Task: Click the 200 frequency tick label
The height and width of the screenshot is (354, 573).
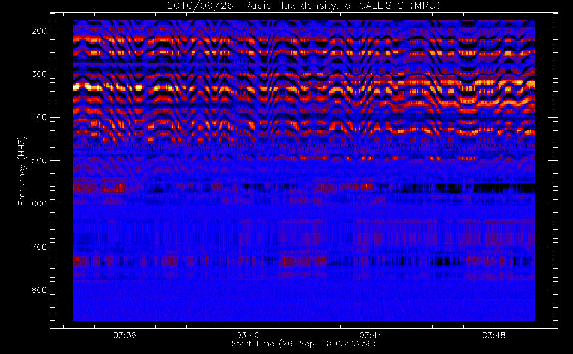Action: [39, 31]
